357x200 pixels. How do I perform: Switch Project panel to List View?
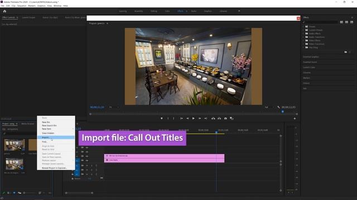9,193
